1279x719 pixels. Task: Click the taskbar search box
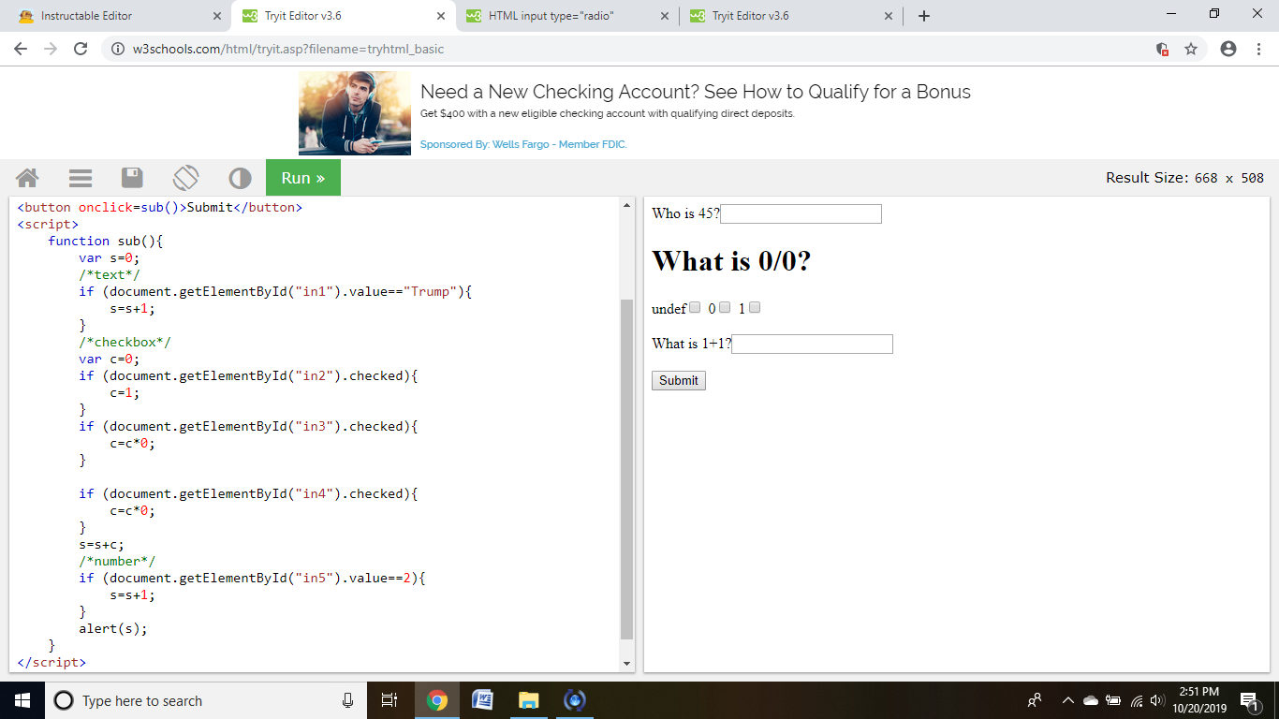coord(206,700)
